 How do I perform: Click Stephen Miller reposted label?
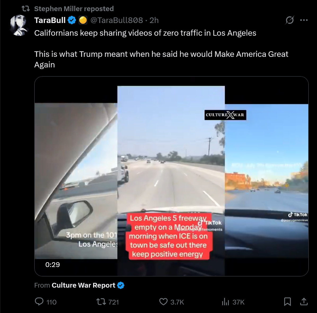point(74,9)
